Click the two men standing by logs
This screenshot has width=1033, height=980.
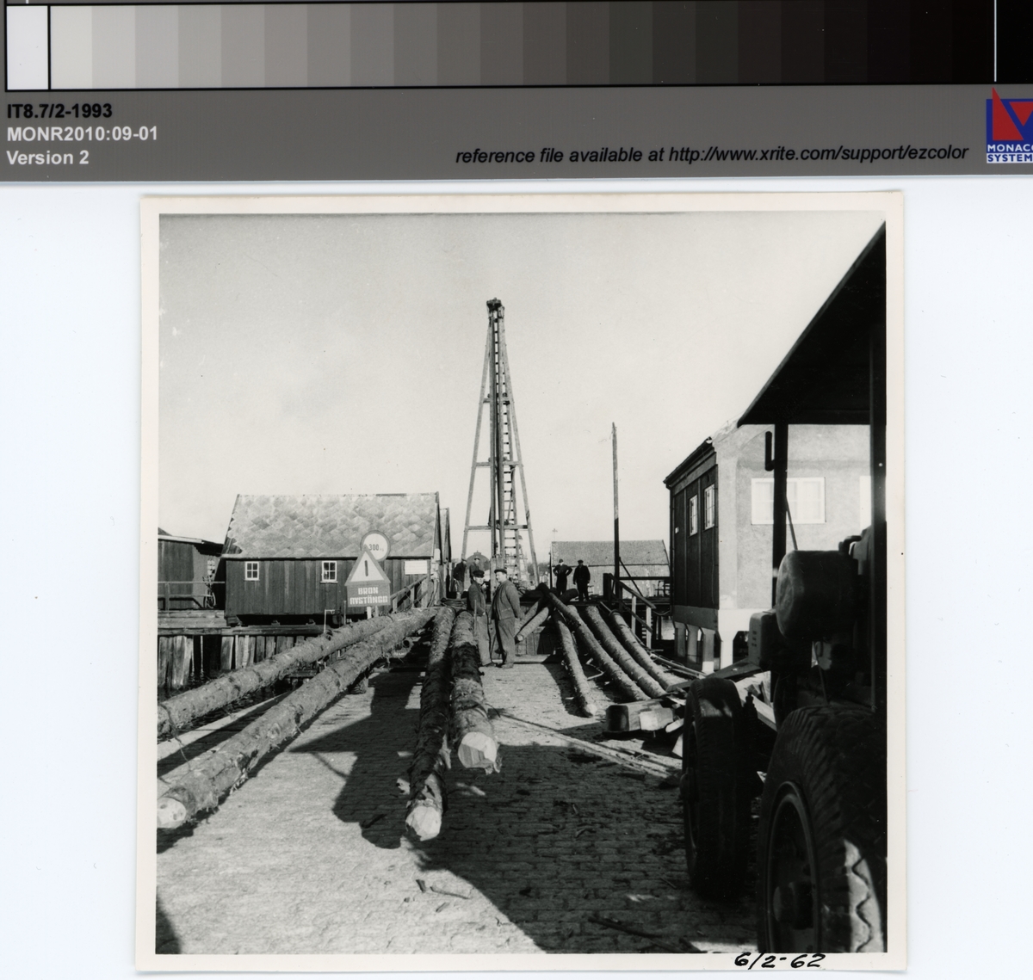pos(494,615)
